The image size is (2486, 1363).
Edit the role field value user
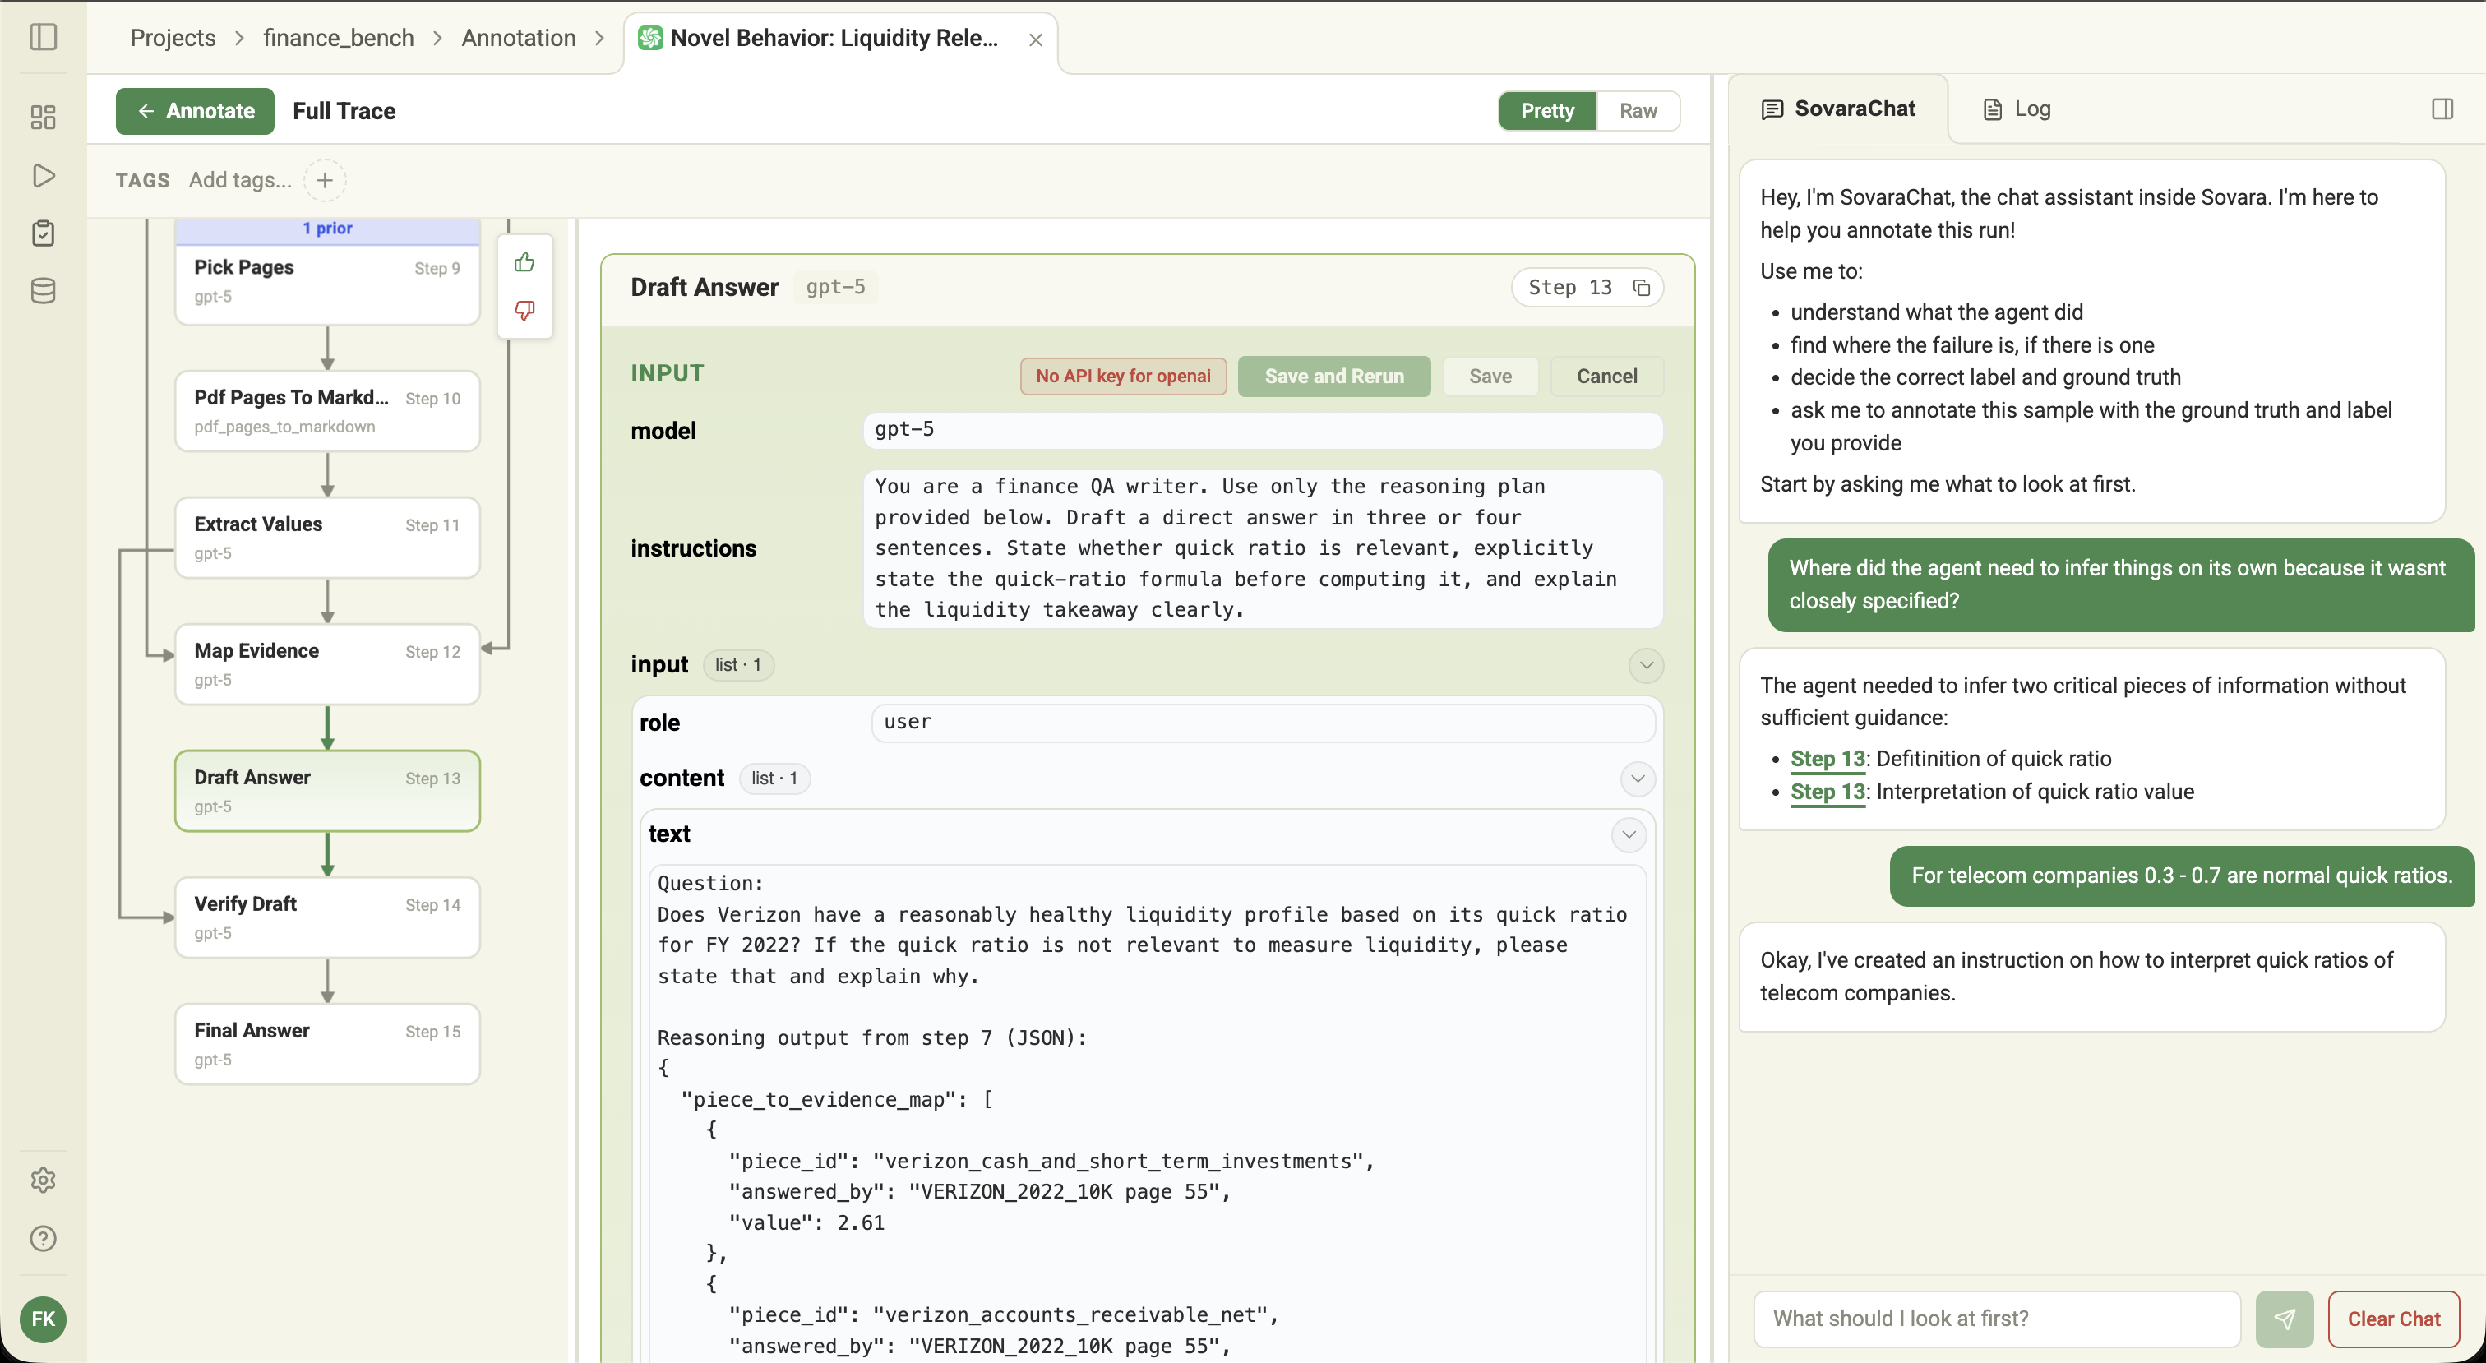[x=1262, y=722]
